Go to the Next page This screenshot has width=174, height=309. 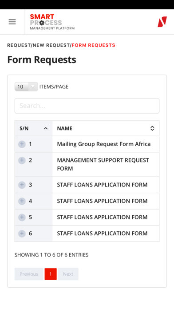click(x=68, y=274)
